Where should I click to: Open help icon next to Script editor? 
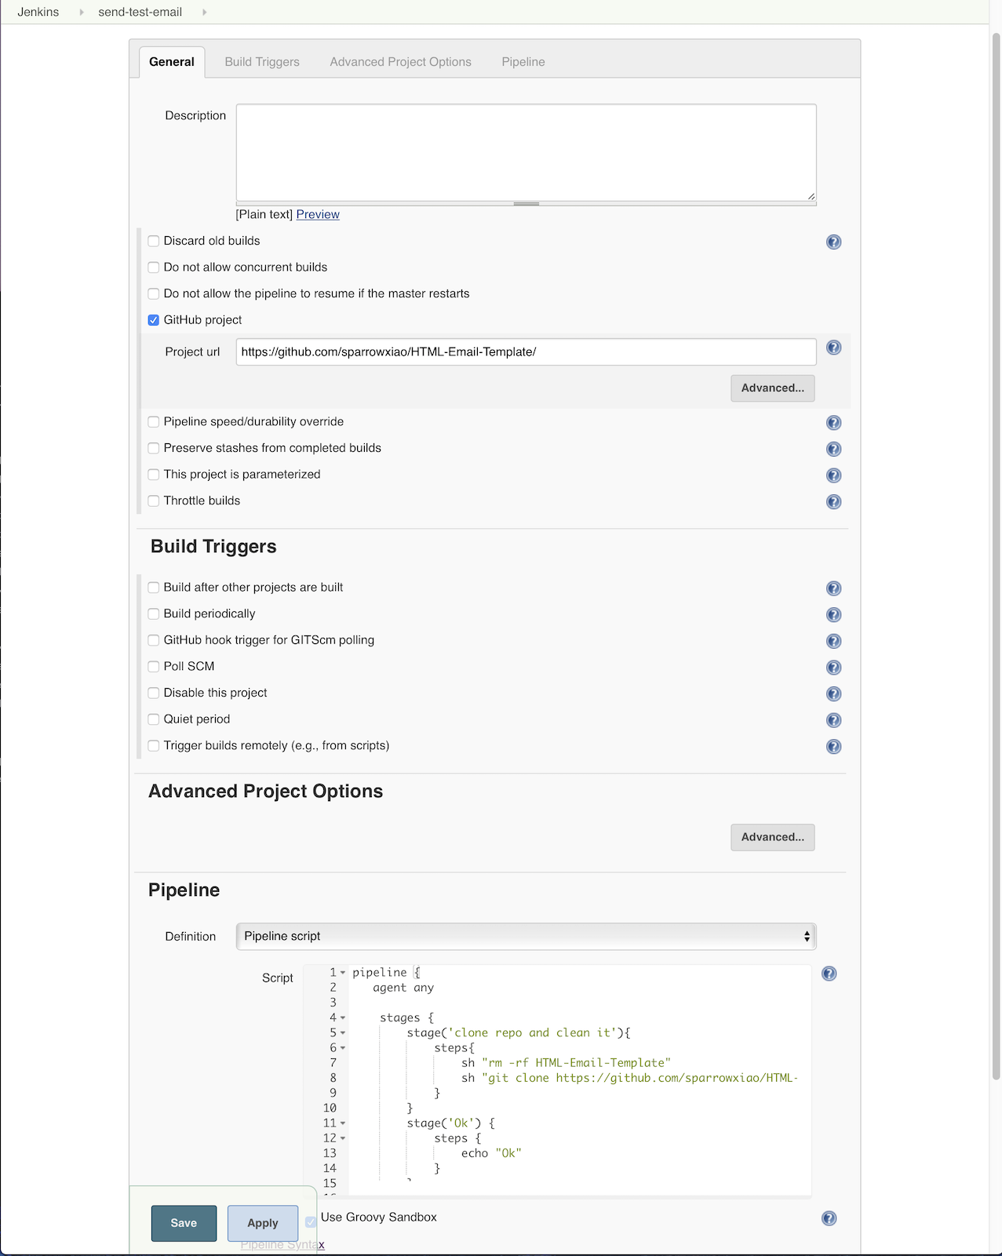click(x=829, y=974)
